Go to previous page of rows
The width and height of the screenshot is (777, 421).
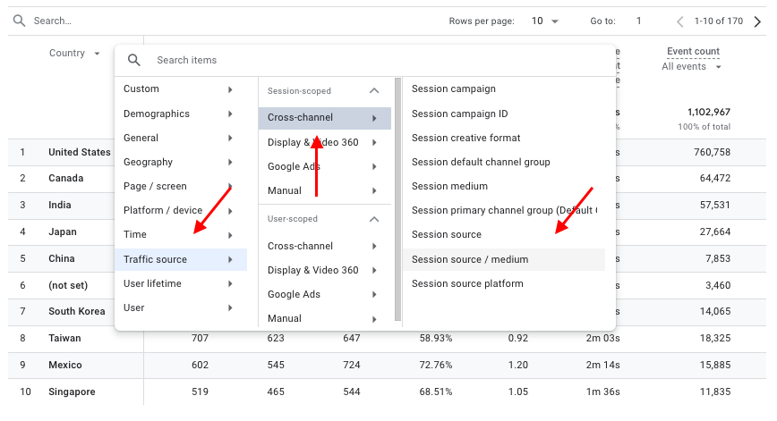click(x=680, y=21)
